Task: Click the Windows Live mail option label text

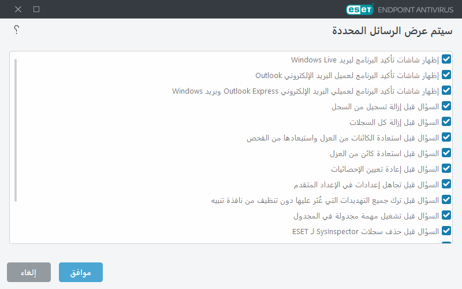Action: [x=365, y=60]
